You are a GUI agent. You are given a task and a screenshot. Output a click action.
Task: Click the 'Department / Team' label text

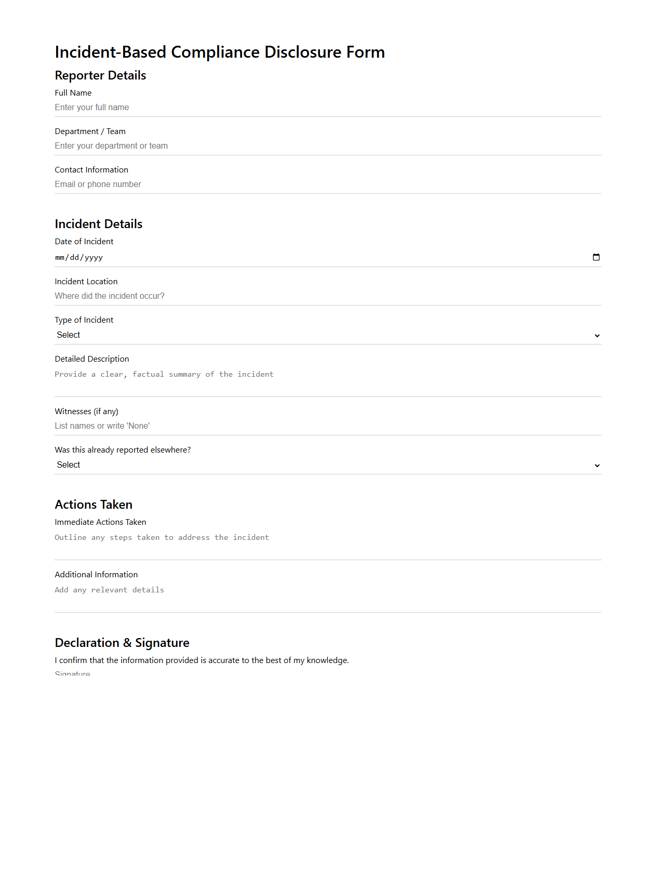point(90,131)
